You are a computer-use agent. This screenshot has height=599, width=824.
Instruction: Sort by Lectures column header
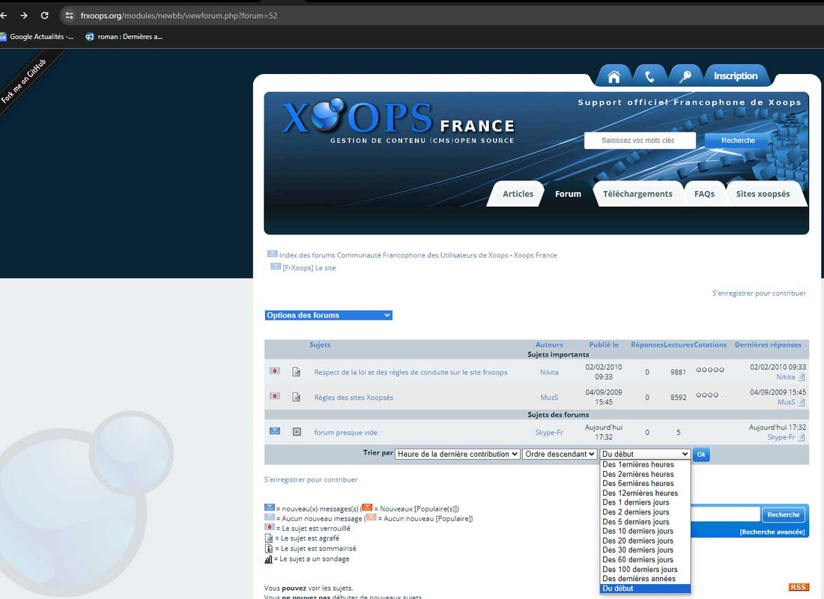click(679, 344)
